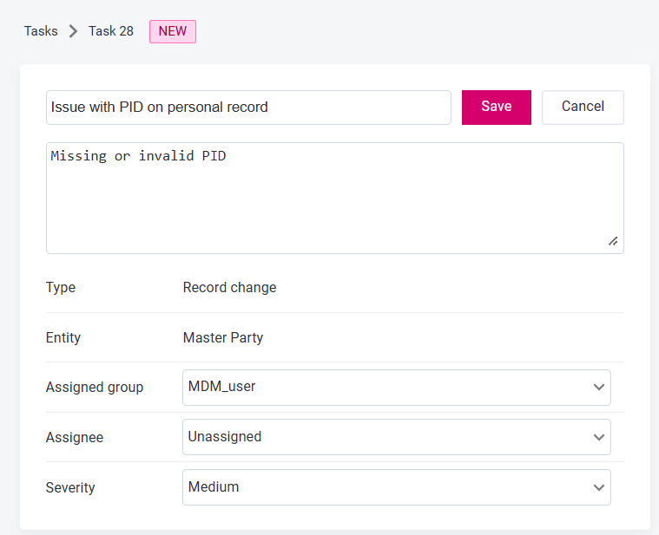659x535 pixels.
Task: Expand the Assignee dropdown showing Unassigned
Action: click(396, 437)
